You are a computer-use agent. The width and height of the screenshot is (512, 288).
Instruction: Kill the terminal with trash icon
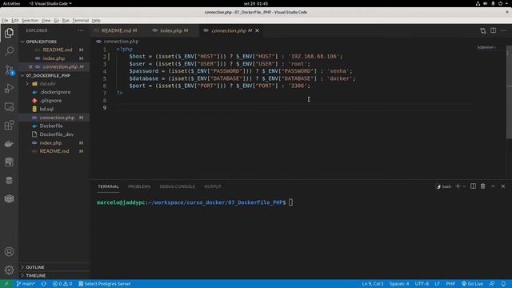click(482, 186)
